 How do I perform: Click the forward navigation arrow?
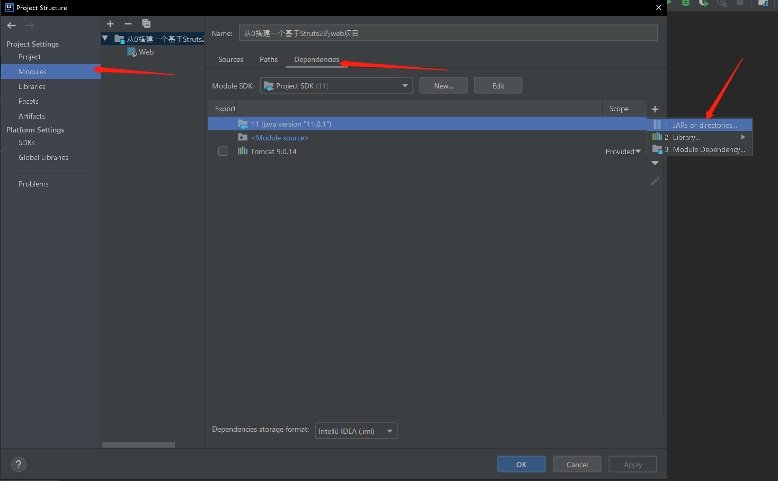click(30, 25)
